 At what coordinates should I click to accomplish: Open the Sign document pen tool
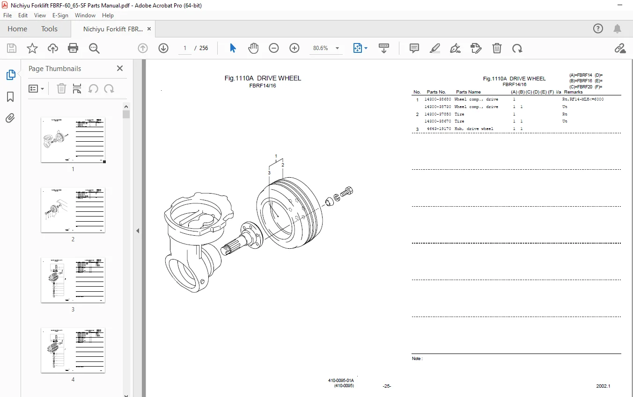[455, 48]
